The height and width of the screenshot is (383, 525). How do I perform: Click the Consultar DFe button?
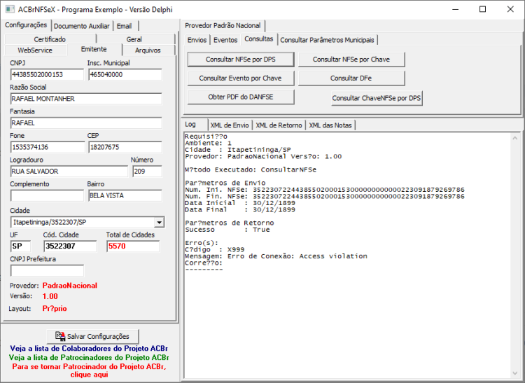[x=351, y=78]
